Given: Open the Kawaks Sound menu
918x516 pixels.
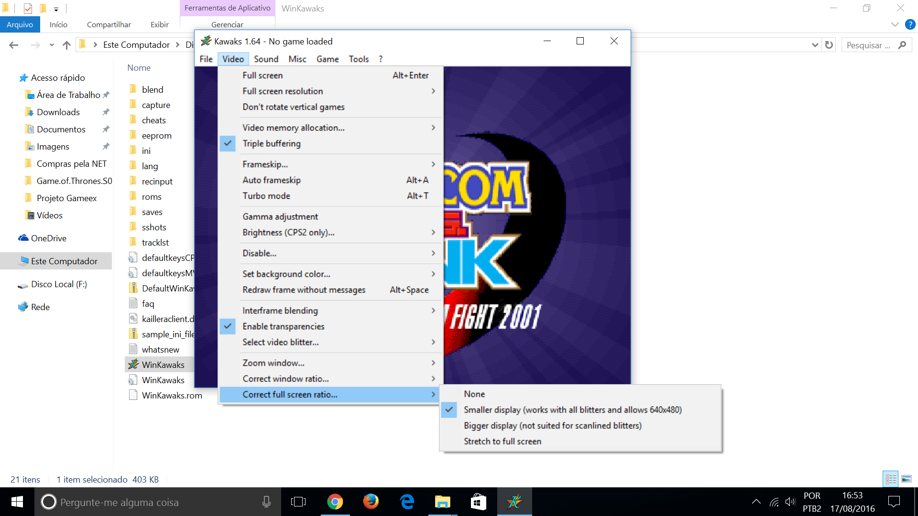Looking at the screenshot, I should pyautogui.click(x=266, y=59).
